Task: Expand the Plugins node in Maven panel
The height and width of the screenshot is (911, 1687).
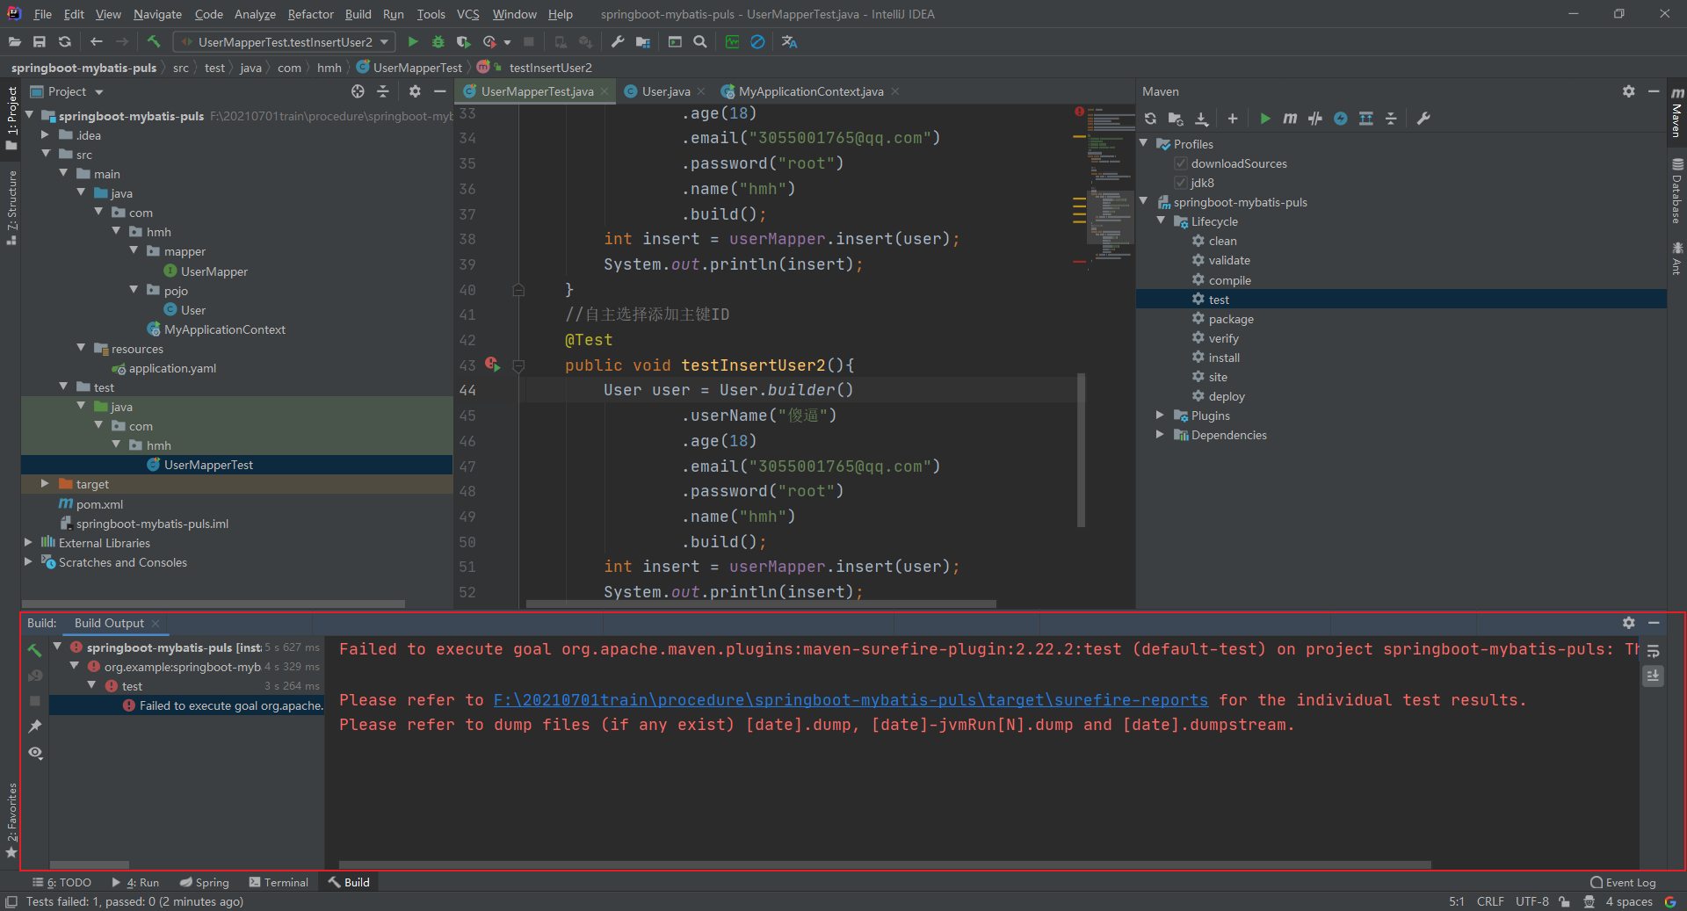Action: 1161,416
